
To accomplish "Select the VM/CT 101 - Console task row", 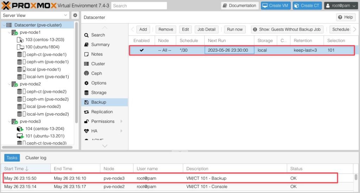I will (x=177, y=187).
